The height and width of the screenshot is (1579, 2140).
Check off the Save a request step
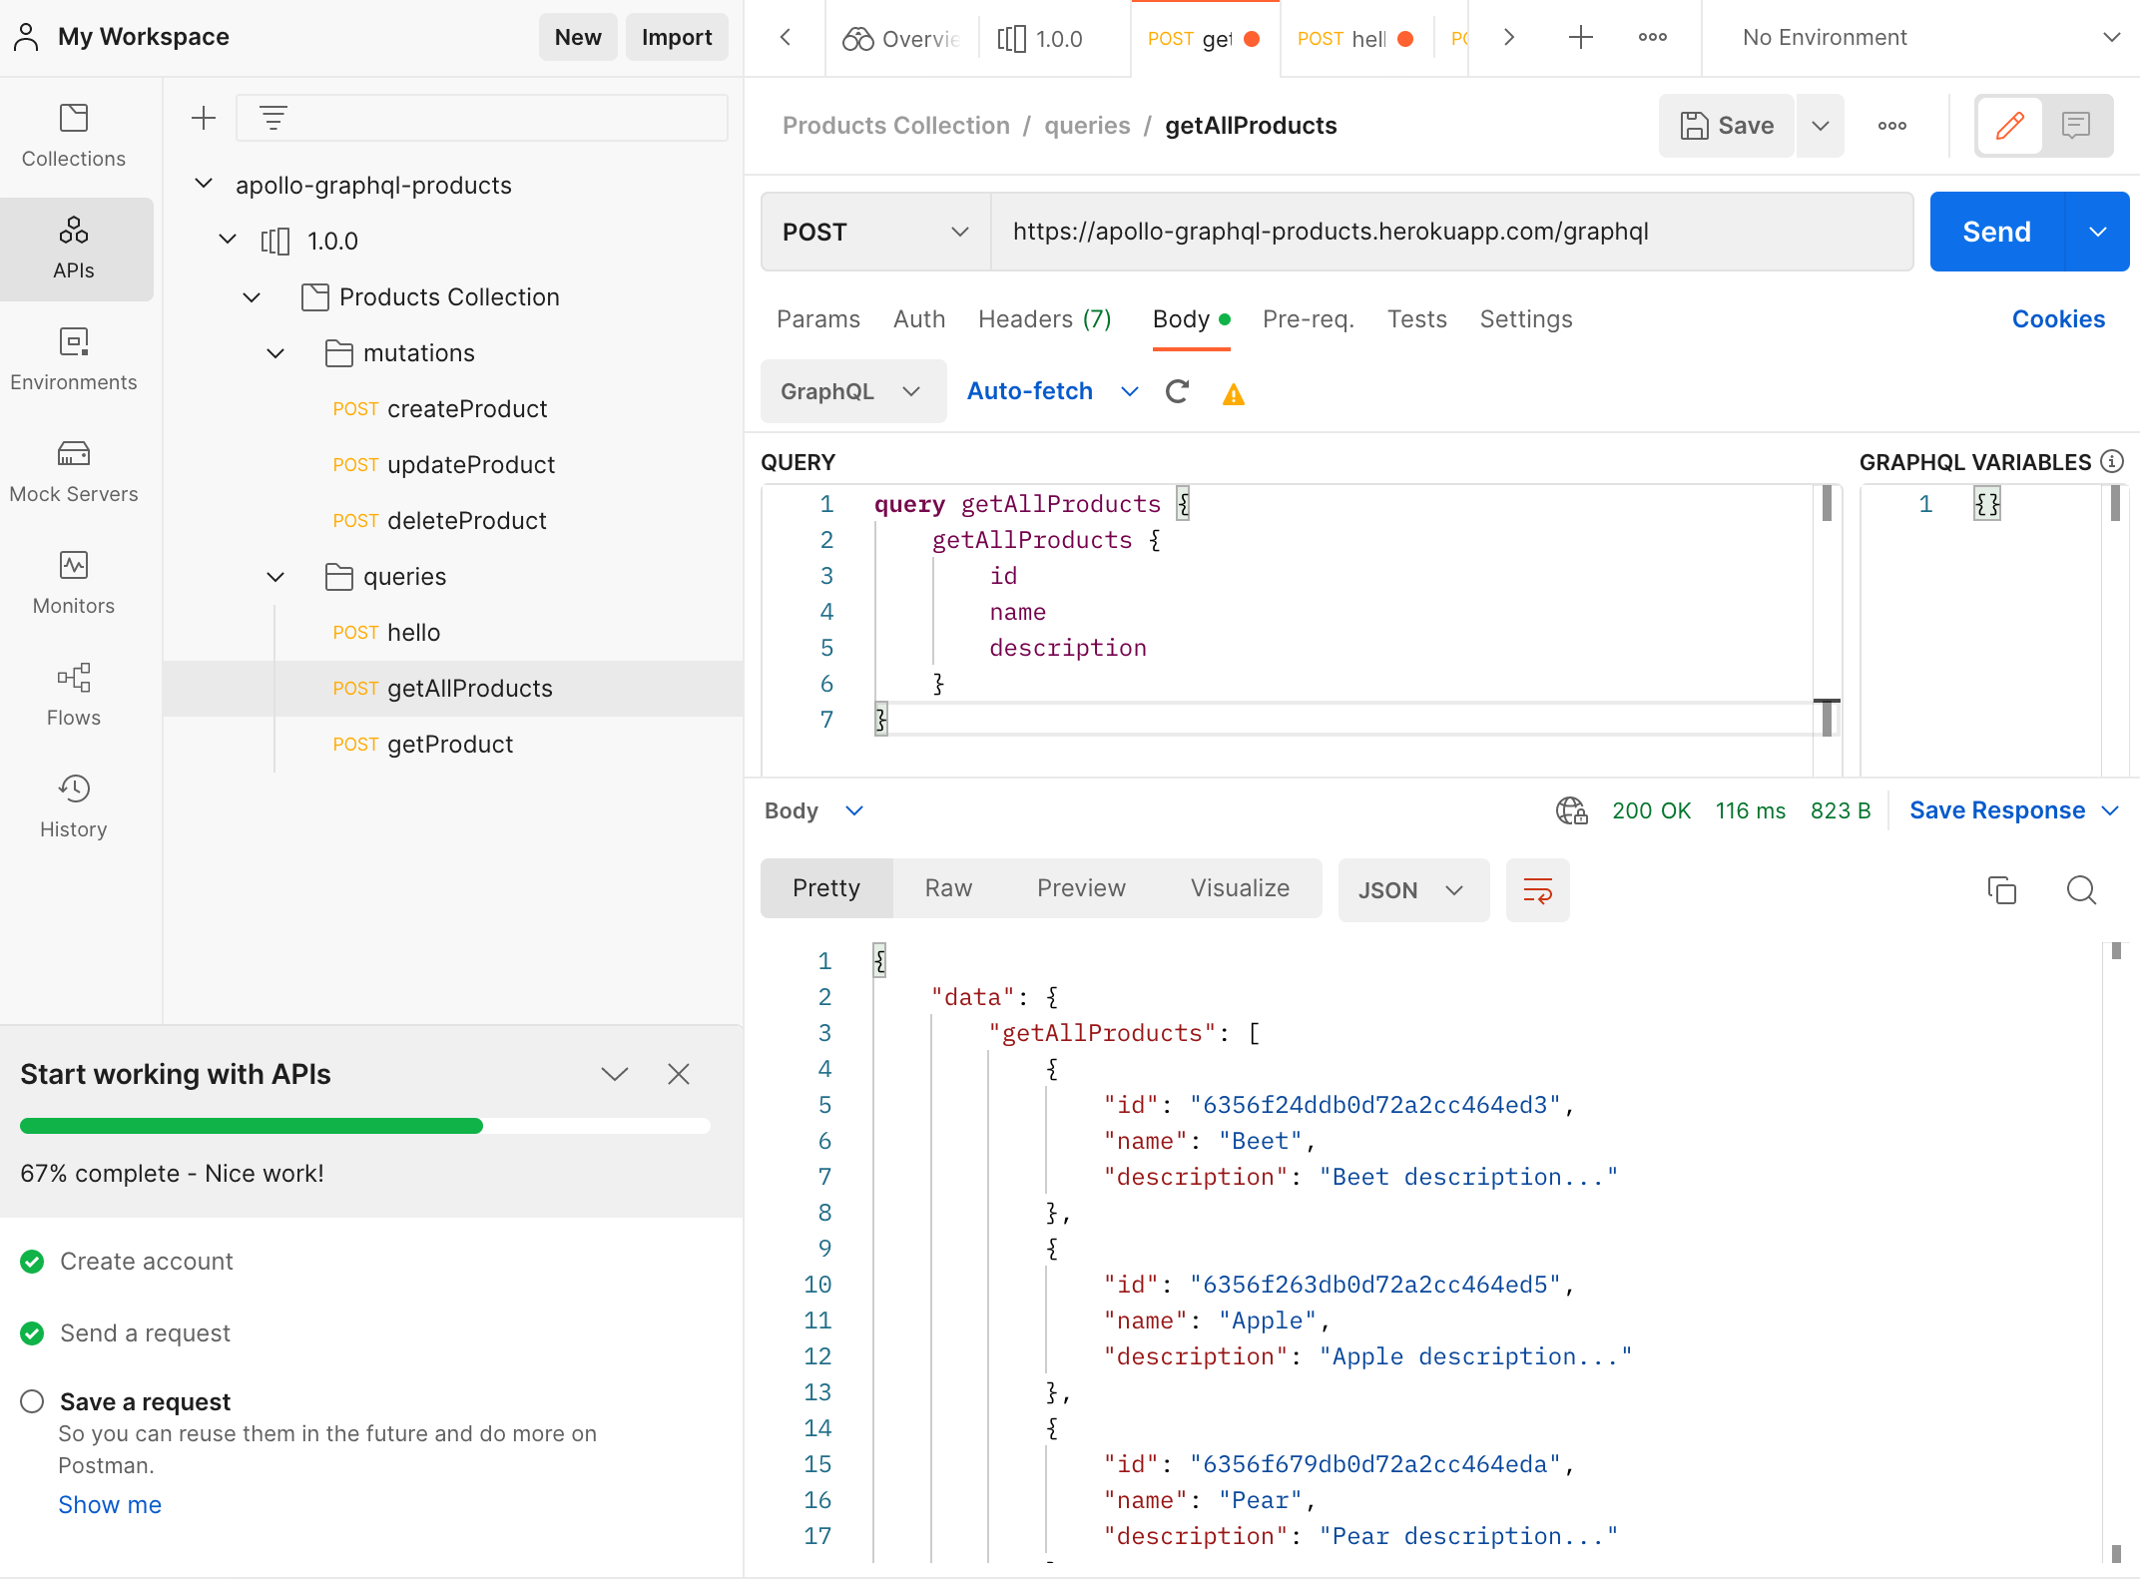33,1401
